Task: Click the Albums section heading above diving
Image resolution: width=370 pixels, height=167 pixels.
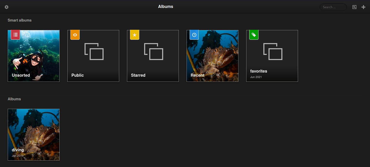Action: point(14,99)
